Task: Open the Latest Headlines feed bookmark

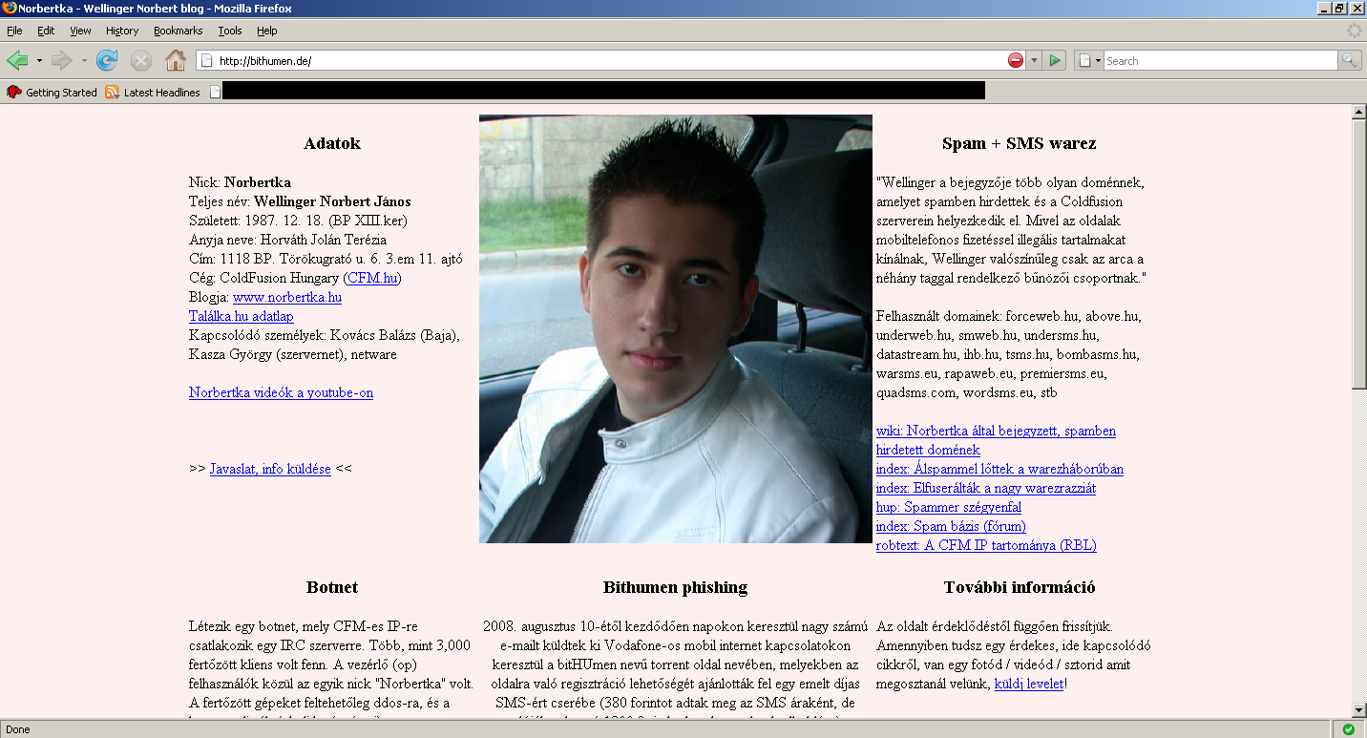Action: pos(153,93)
